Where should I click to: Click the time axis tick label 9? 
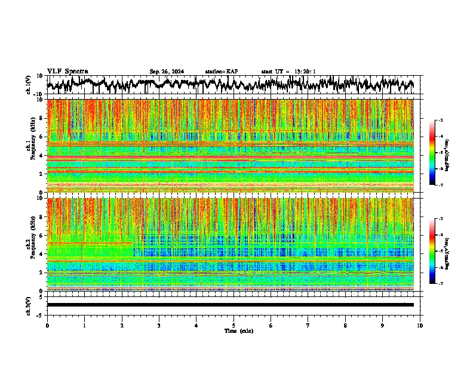click(x=382, y=326)
